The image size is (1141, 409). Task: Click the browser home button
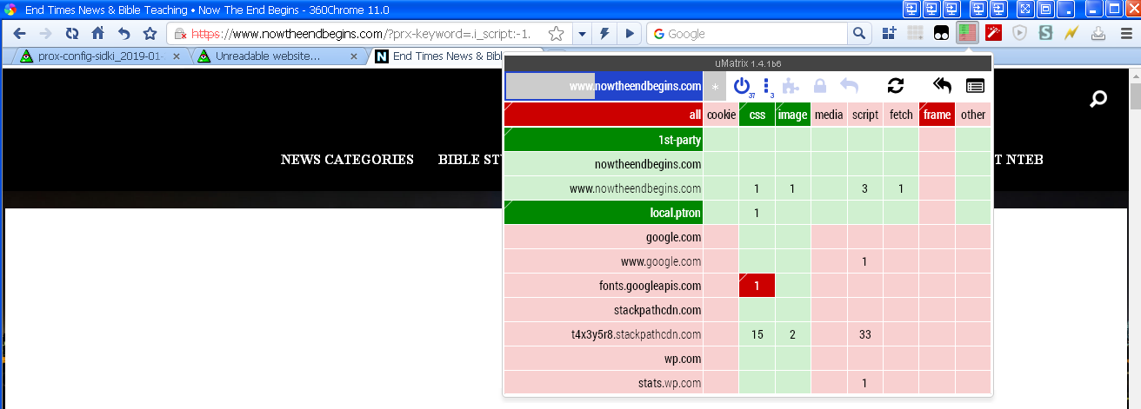coord(98,34)
